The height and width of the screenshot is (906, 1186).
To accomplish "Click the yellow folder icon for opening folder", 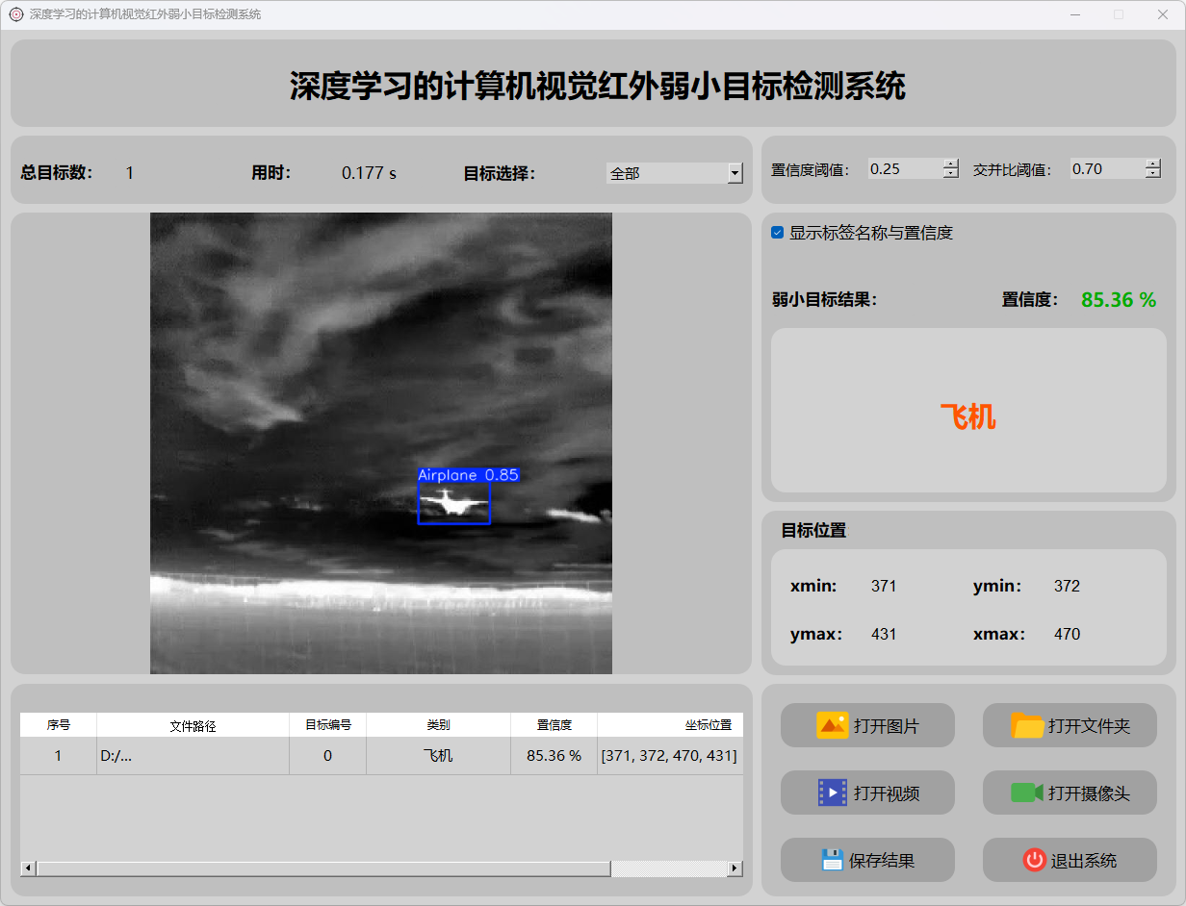I will (1027, 725).
